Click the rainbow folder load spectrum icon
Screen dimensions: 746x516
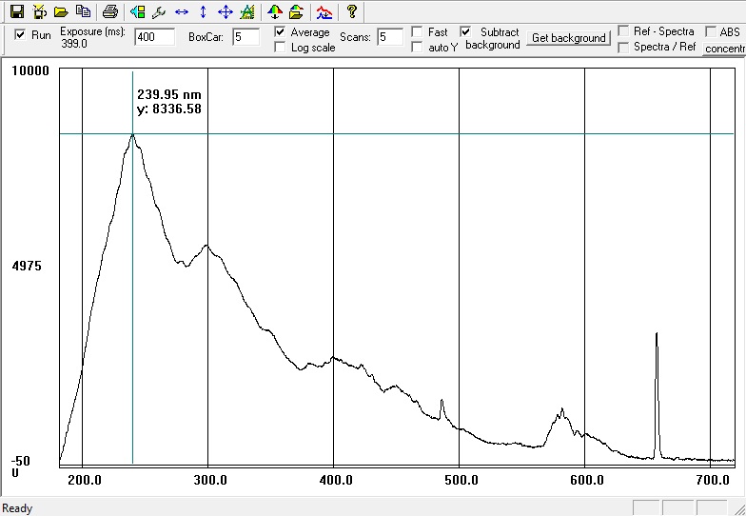coord(297,11)
